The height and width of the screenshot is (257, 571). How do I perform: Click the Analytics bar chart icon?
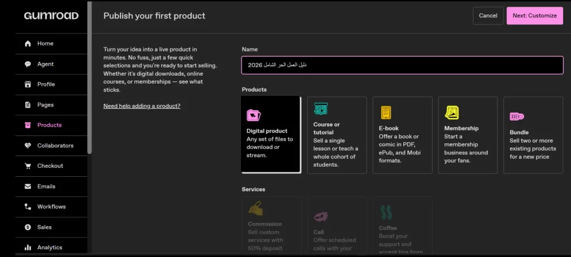coord(28,248)
